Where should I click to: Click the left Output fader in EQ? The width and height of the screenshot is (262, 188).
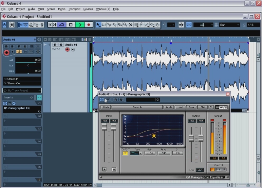point(191,138)
